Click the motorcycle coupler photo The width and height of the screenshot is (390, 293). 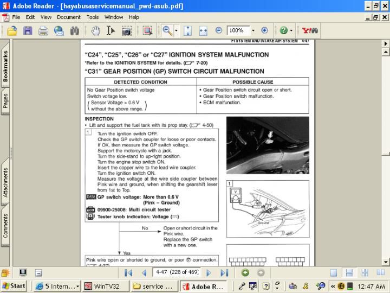[x=268, y=145]
